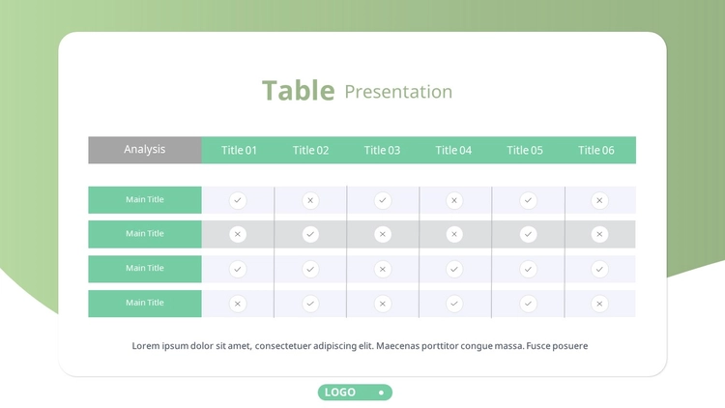The height and width of the screenshot is (408, 725).
Task: Select the Table Presentation heading text
Action: (x=357, y=90)
